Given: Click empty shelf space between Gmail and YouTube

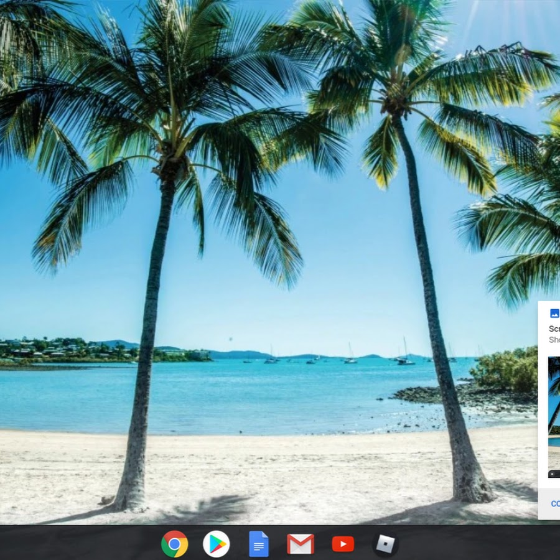Looking at the screenshot, I should tap(322, 544).
